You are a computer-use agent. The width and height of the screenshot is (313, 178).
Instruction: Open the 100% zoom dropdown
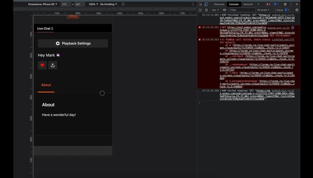(93, 4)
